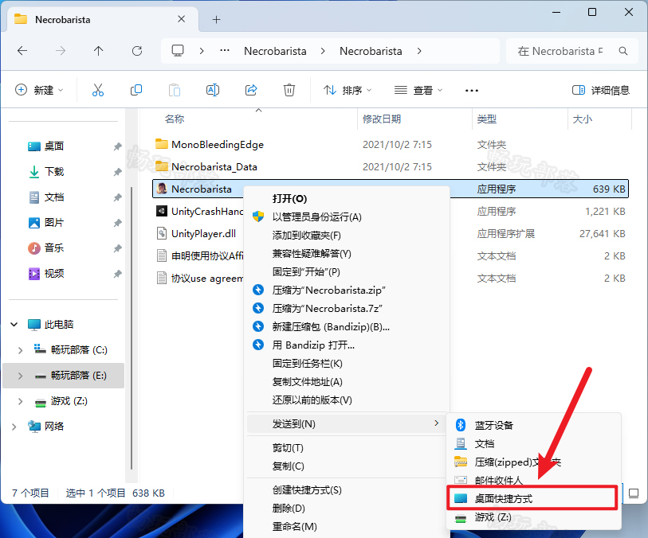
Task: Click the UnityCrashHandler file icon
Action: click(162, 211)
